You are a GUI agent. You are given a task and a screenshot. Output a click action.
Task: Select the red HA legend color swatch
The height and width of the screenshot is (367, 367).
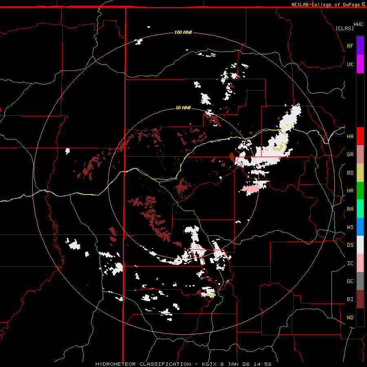(x=360, y=136)
